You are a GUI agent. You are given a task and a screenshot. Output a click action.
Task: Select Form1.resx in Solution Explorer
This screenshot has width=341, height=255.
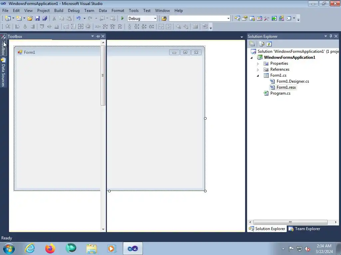286,87
